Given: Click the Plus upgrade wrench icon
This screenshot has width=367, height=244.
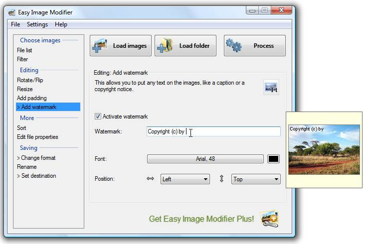Looking at the screenshot, I should tap(269, 219).
